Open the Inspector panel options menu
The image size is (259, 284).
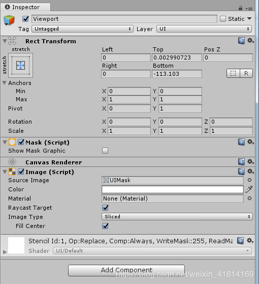[x=249, y=9]
